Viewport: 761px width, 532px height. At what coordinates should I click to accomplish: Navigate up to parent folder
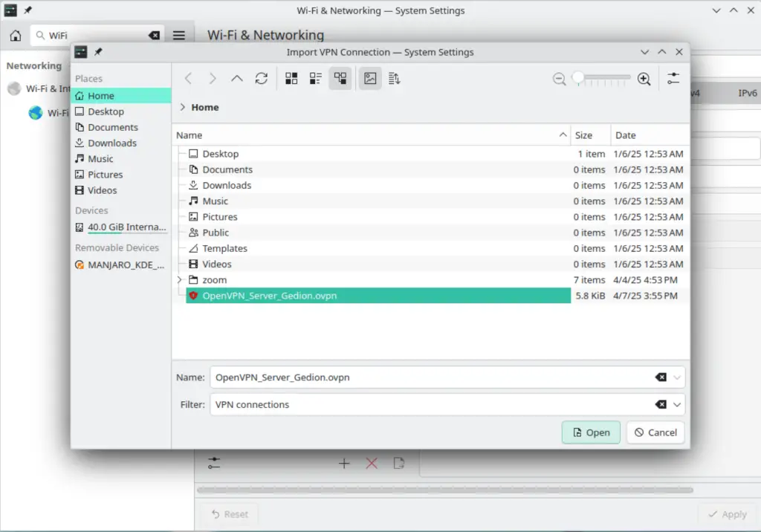236,78
